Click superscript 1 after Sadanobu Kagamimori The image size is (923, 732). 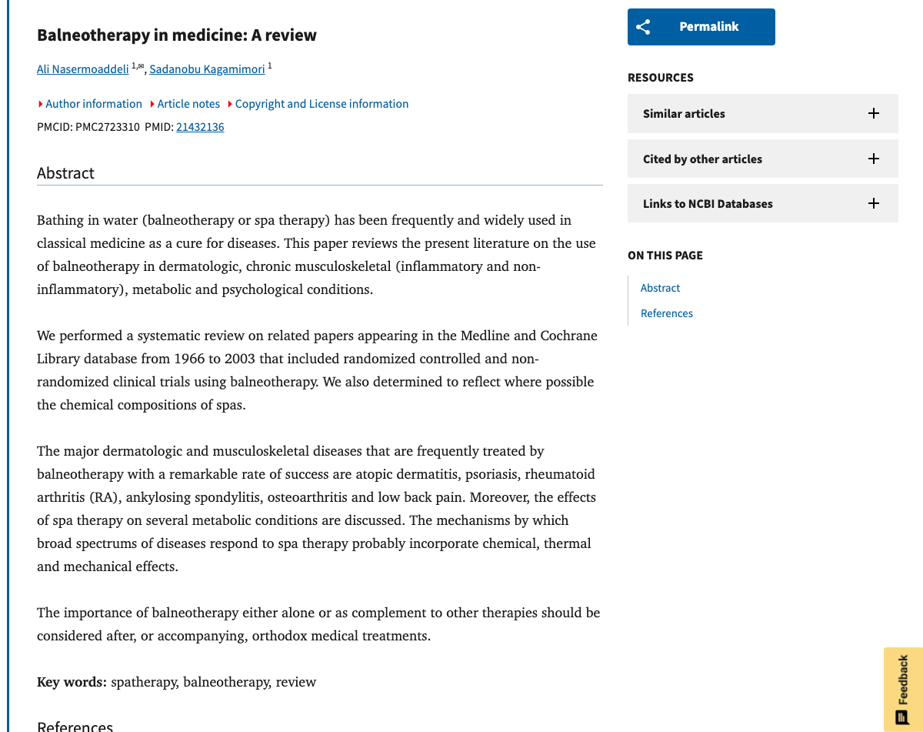click(269, 65)
